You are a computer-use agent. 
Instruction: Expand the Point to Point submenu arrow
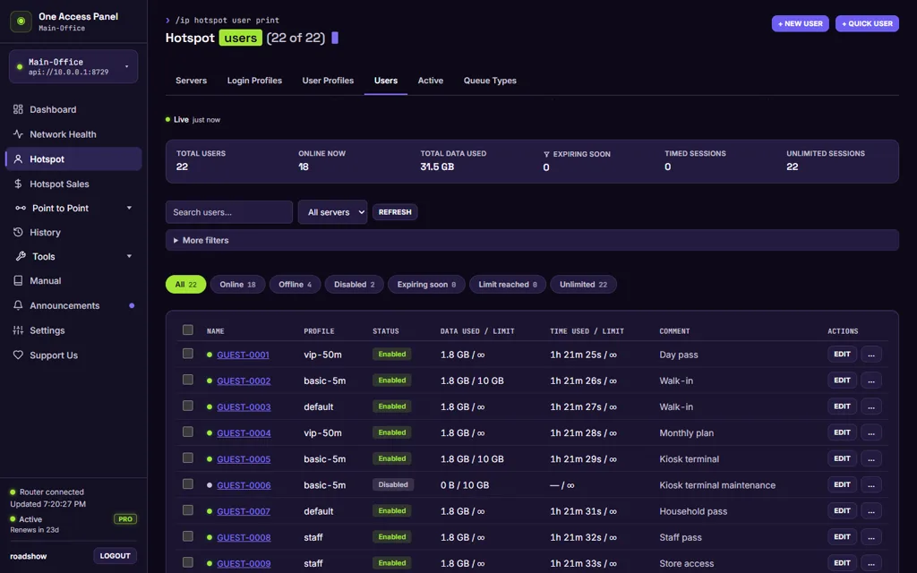pyautogui.click(x=129, y=208)
